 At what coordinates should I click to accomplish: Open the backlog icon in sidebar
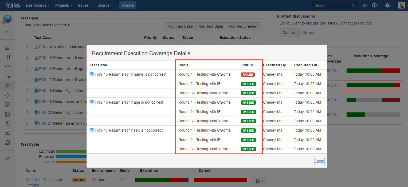tap(7, 47)
